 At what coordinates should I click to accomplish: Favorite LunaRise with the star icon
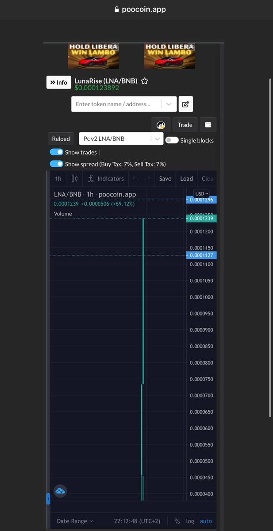coord(144,81)
